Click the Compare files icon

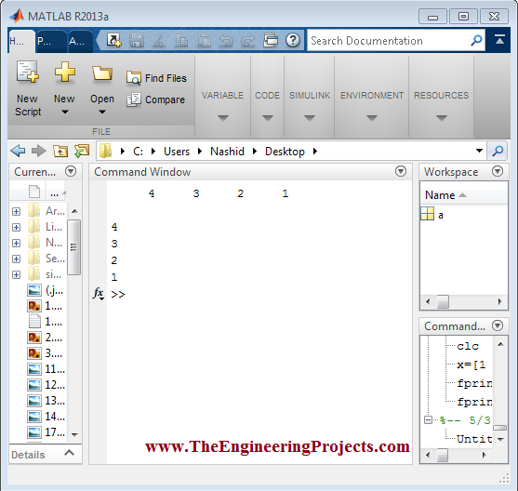tap(134, 100)
